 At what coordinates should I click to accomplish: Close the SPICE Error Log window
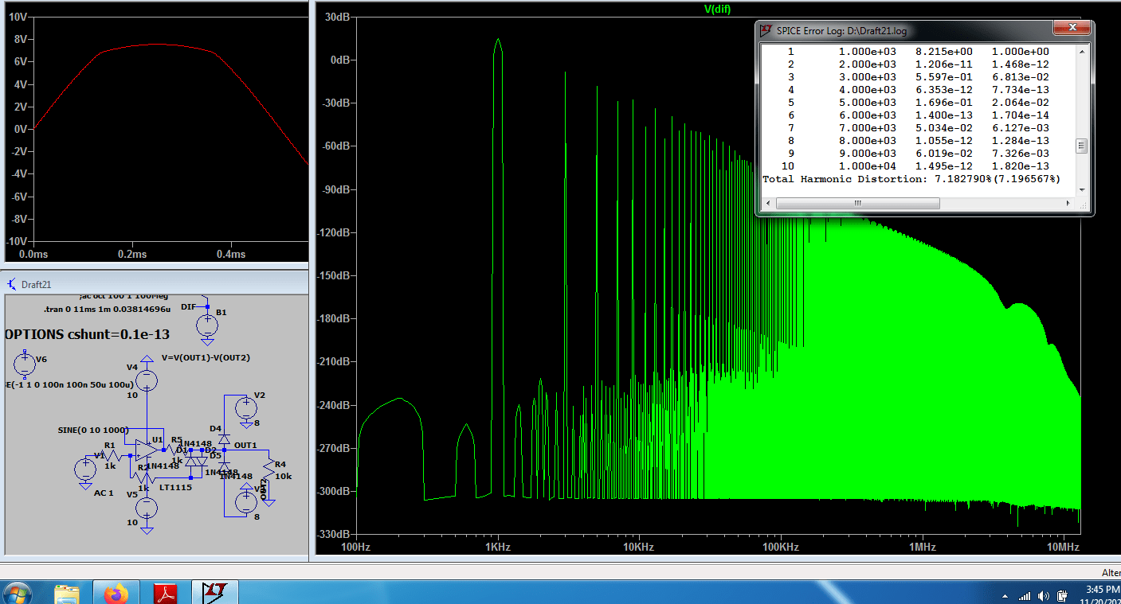click(x=1072, y=29)
